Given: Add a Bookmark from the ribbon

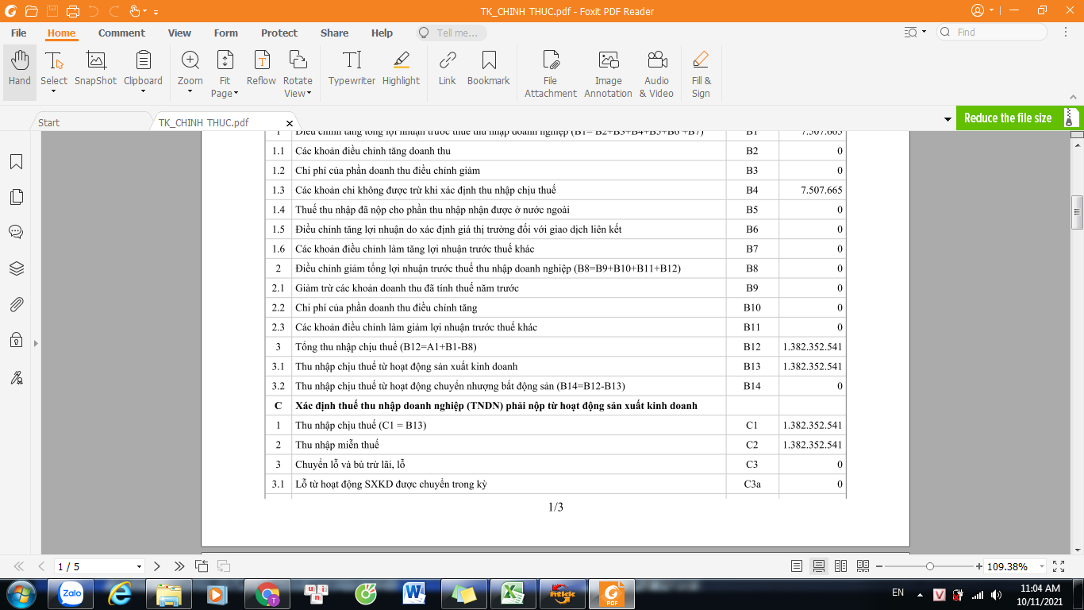Looking at the screenshot, I should 488,69.
